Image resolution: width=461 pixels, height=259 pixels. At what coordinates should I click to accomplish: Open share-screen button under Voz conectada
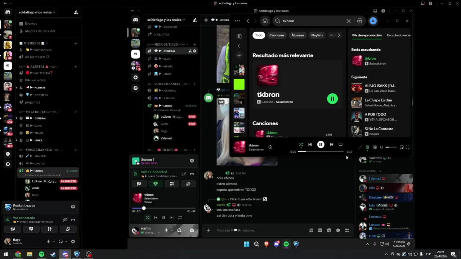click(31, 229)
